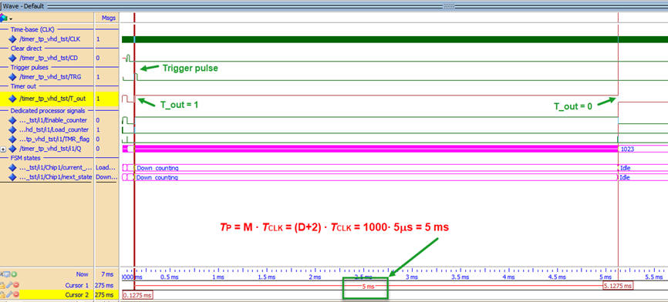Toggle the lock icon for Cursor 2
The image size is (668, 302).
pyautogui.click(x=2, y=295)
